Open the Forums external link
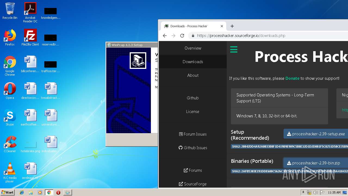This screenshot has width=348, height=196. [x=193, y=170]
